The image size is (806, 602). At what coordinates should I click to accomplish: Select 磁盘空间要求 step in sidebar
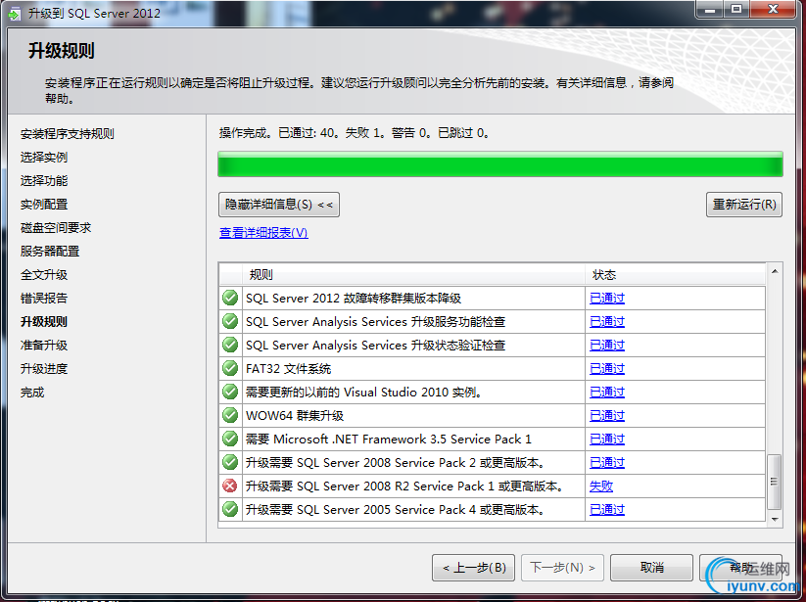click(56, 227)
